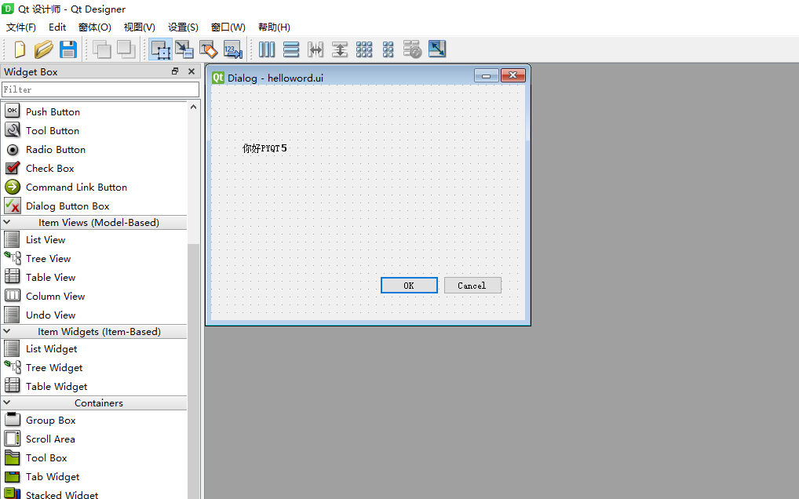The height and width of the screenshot is (499, 799).
Task: Open the Edit menu
Action: (57, 27)
